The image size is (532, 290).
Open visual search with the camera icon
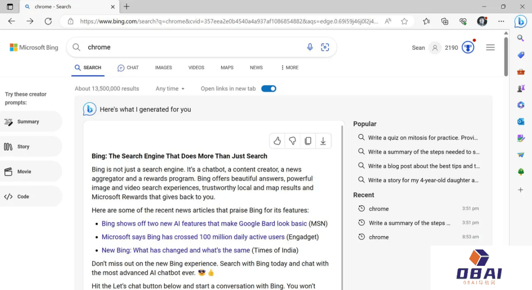click(325, 47)
